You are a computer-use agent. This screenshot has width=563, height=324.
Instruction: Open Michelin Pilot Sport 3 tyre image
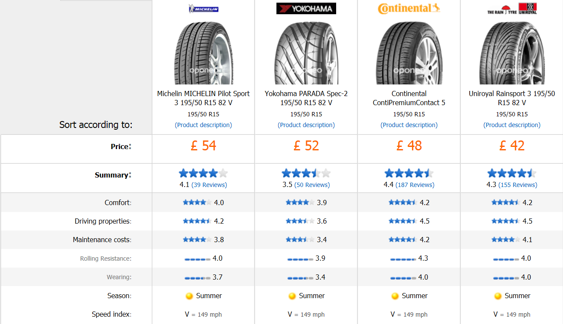(204, 53)
